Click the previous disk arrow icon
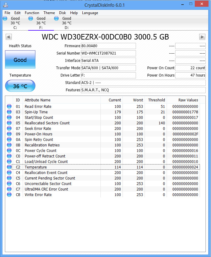The image size is (211, 257). (9, 37)
